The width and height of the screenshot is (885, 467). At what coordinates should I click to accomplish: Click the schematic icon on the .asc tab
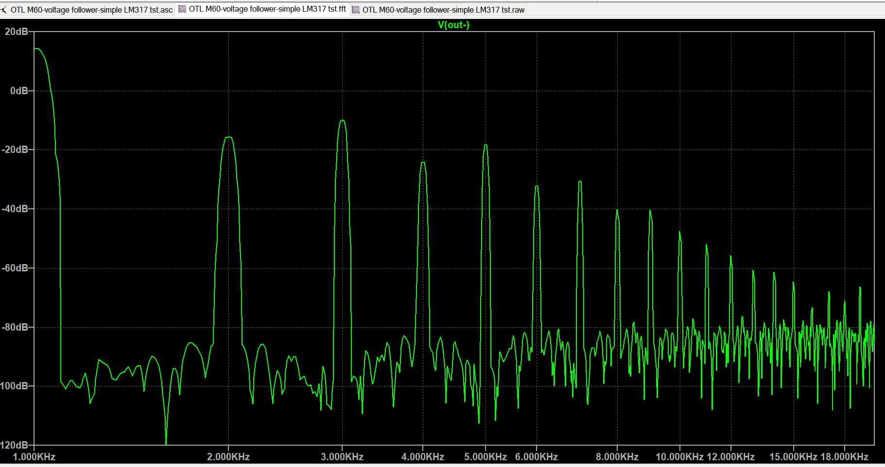pos(4,10)
